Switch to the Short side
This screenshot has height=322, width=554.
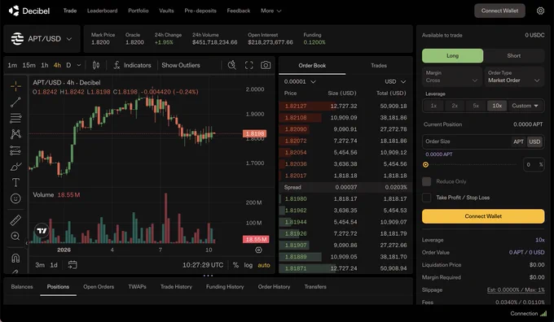click(514, 56)
